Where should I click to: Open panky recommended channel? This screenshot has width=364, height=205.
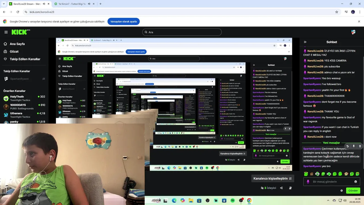pos(24,122)
